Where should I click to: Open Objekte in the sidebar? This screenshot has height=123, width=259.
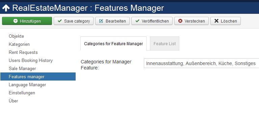point(16,36)
